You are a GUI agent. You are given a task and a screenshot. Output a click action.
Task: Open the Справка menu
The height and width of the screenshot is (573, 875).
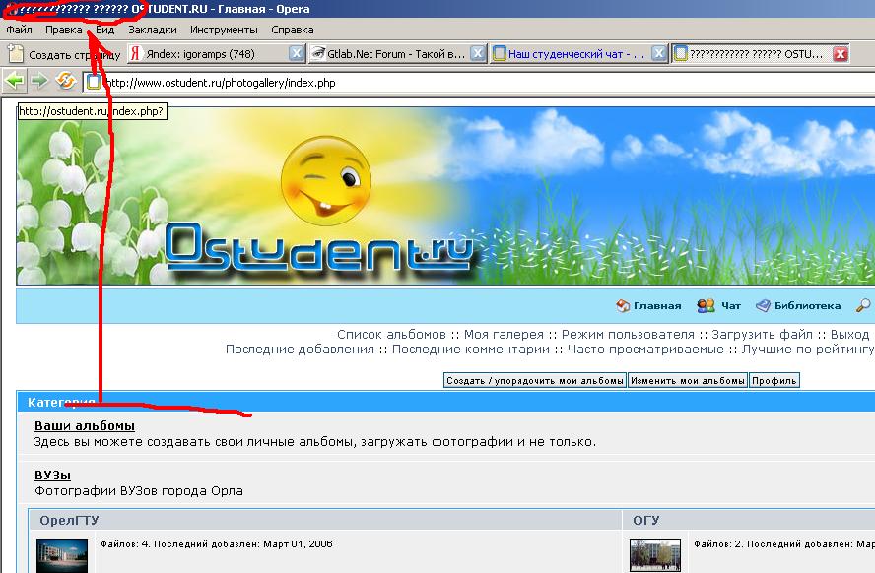pyautogui.click(x=293, y=30)
